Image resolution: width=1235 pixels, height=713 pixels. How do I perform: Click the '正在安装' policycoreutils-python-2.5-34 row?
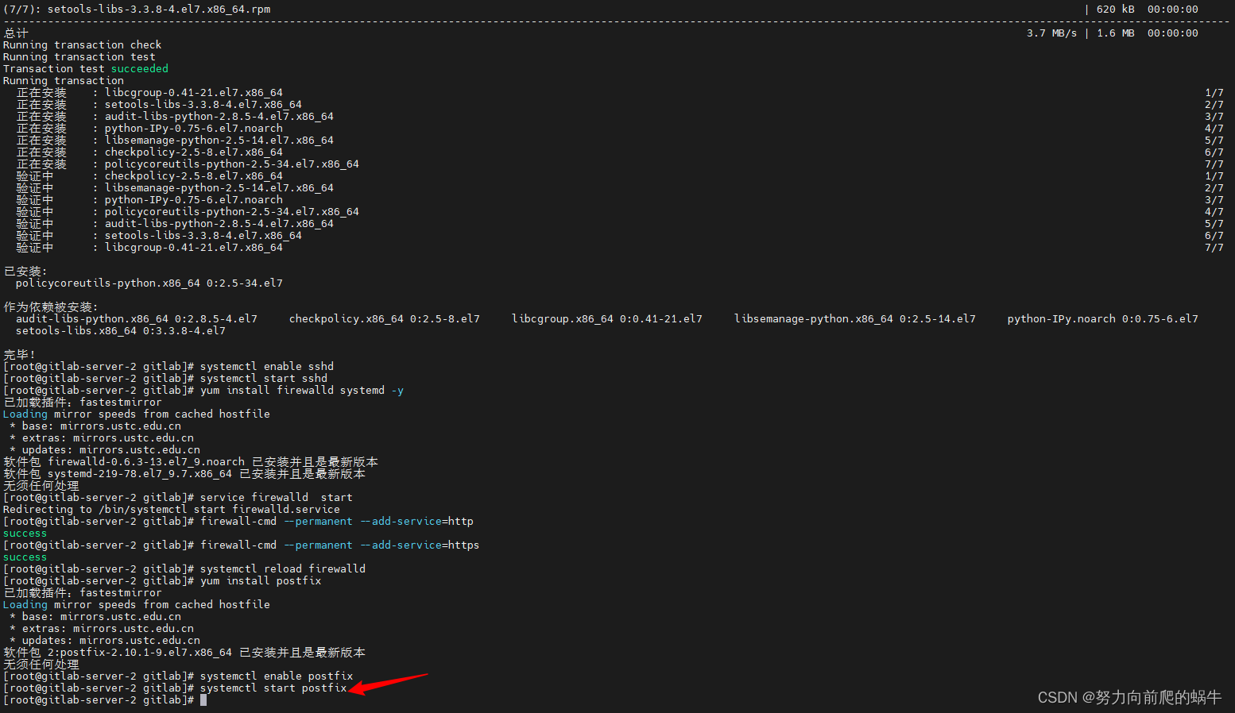[620, 164]
